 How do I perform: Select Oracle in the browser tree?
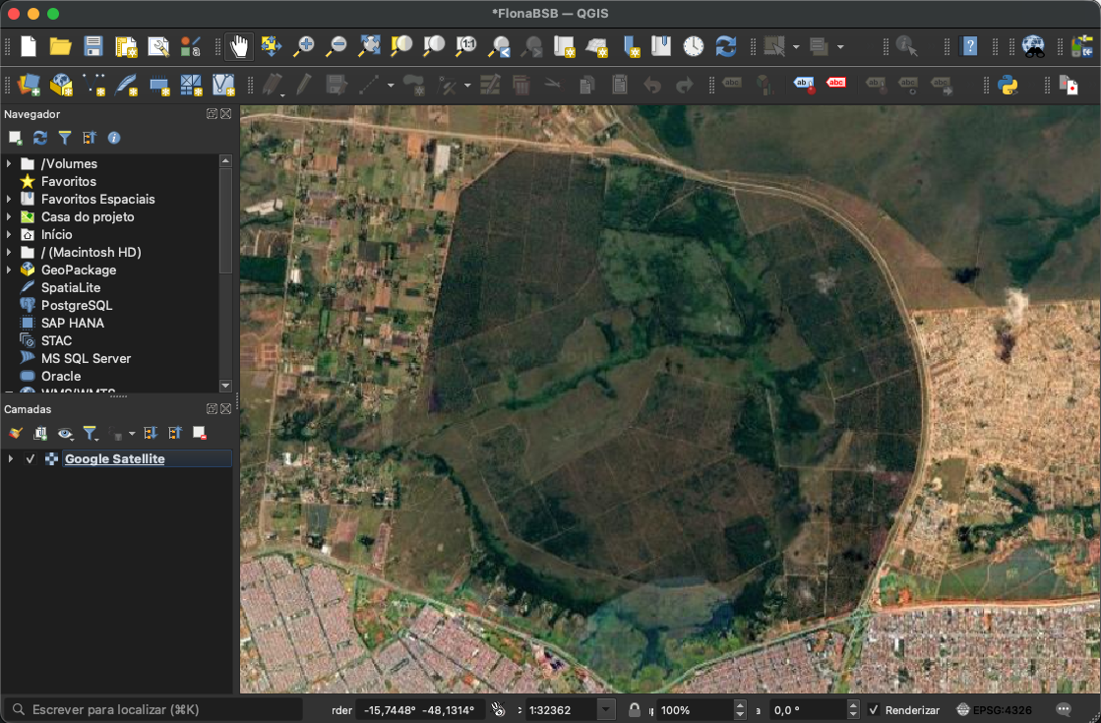[60, 376]
